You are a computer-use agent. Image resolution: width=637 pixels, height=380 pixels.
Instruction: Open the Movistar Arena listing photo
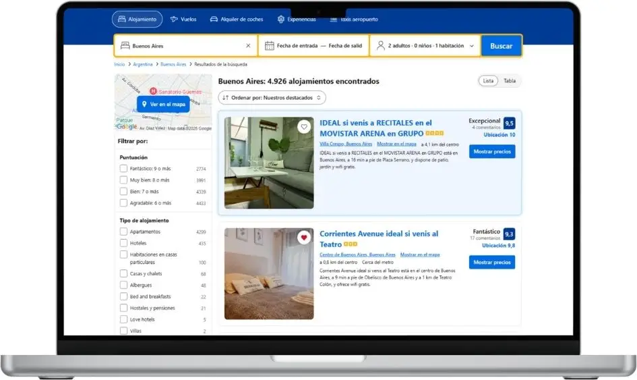click(x=269, y=163)
